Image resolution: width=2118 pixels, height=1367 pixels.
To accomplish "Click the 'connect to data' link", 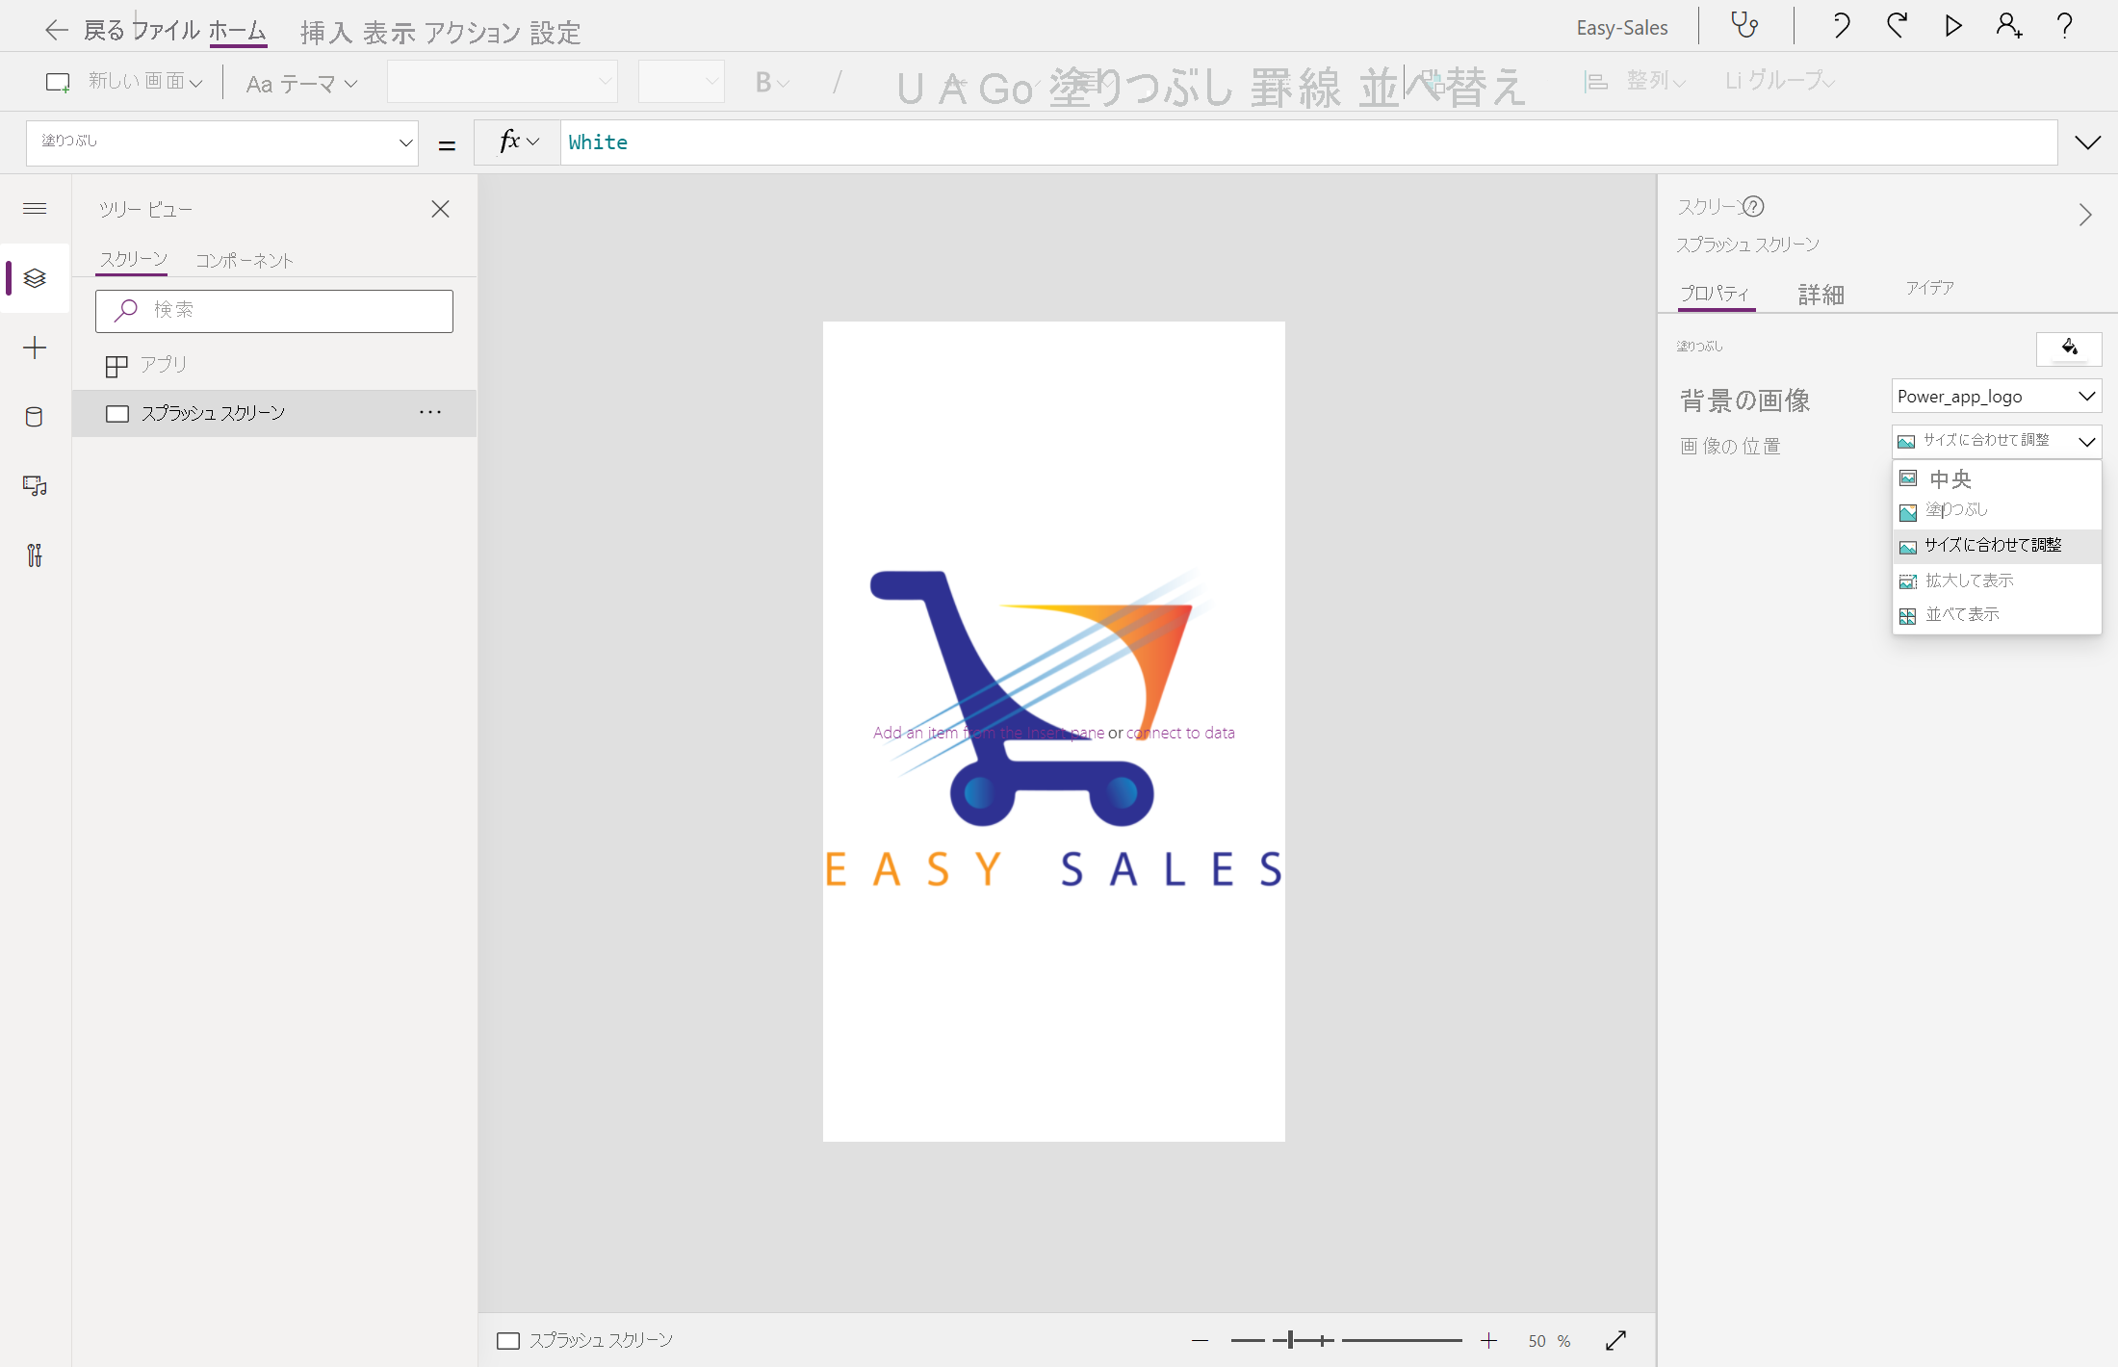I will click(1180, 733).
